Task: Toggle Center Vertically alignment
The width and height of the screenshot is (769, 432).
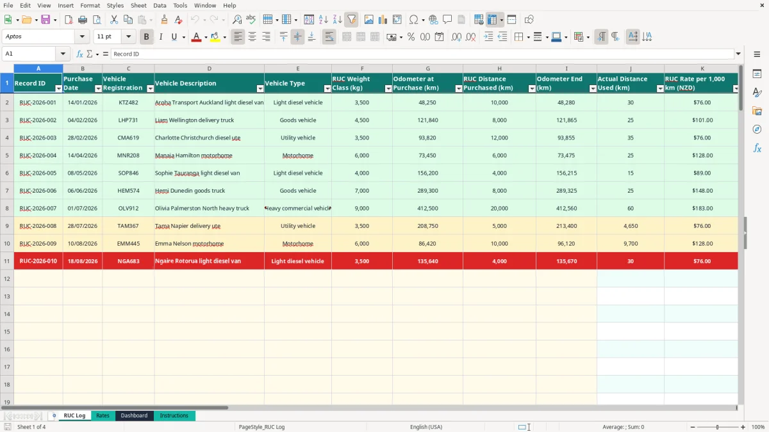Action: click(297, 37)
